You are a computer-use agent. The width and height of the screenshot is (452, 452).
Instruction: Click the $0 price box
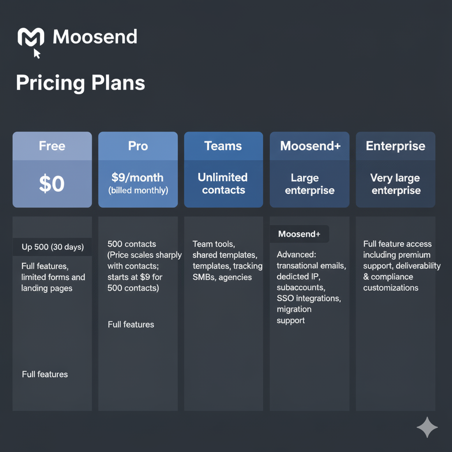pyautogui.click(x=52, y=184)
